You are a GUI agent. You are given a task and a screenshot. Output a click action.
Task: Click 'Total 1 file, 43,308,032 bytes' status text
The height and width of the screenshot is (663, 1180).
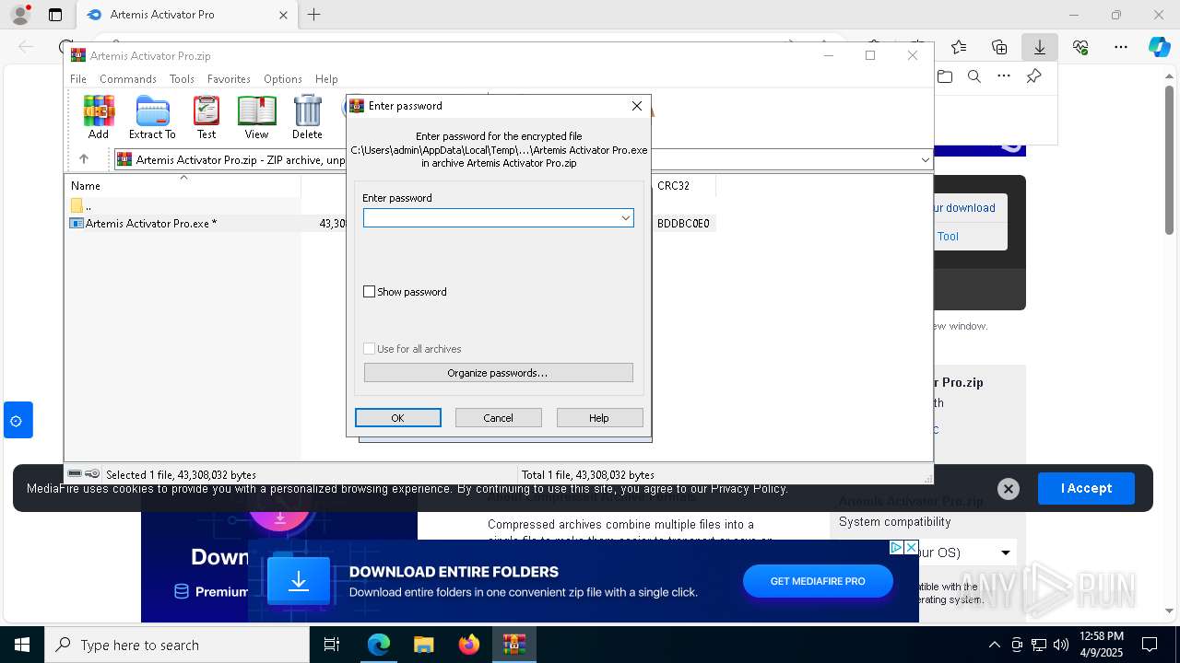[587, 475]
